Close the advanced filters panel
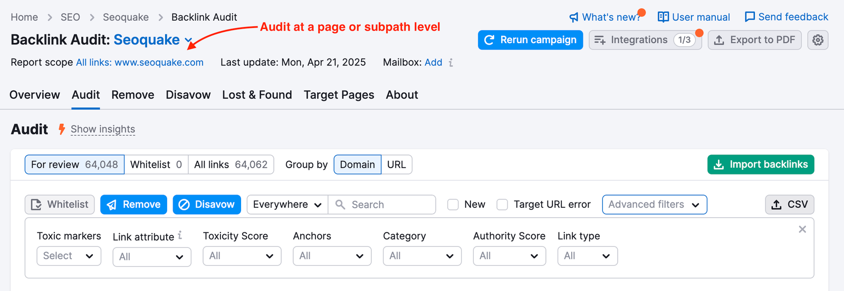 point(802,229)
